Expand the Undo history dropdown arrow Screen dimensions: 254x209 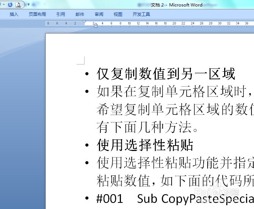coord(4,4)
